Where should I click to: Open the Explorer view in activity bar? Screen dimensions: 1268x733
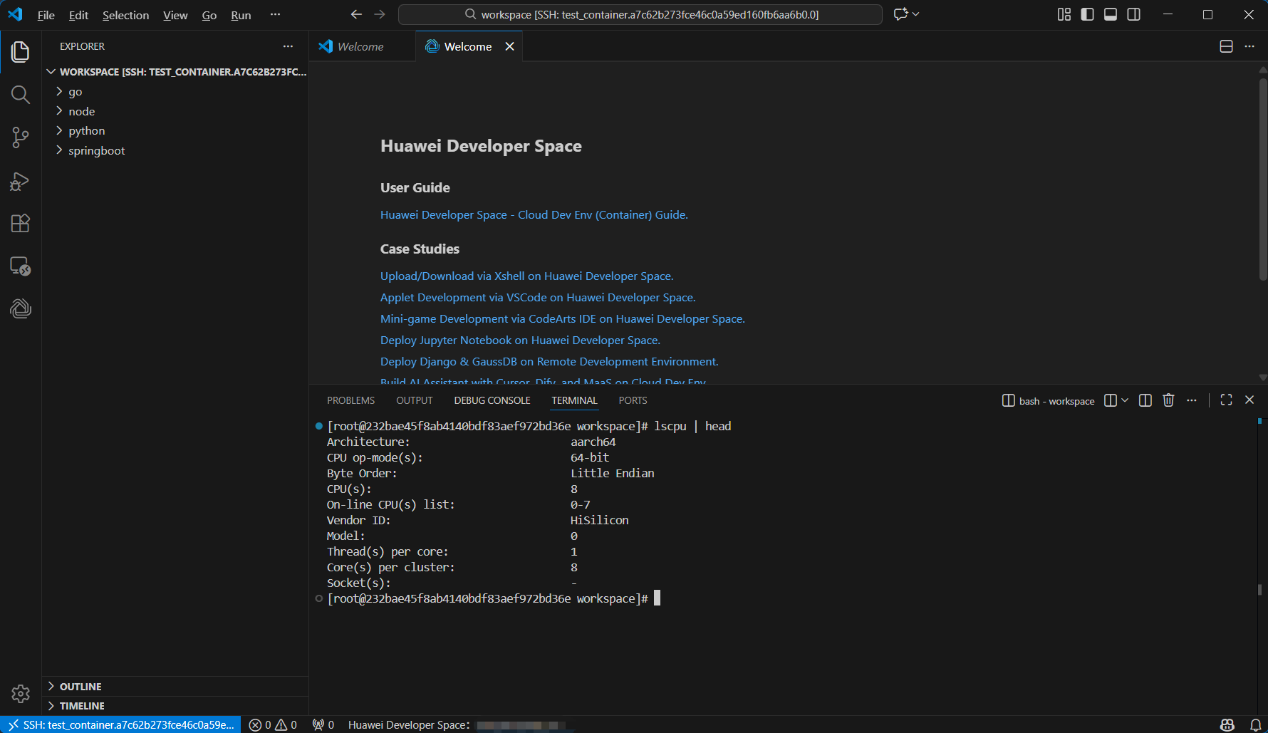(21, 52)
